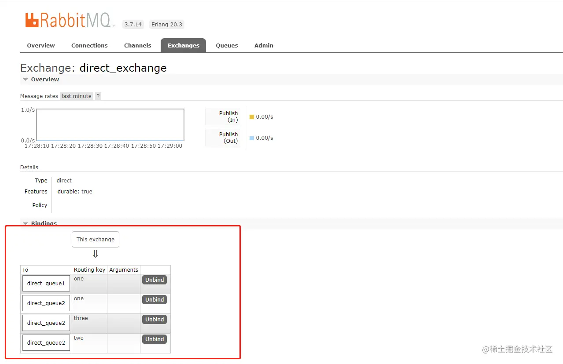
Task: Click the 'This exchange' box
Action: [96, 240]
